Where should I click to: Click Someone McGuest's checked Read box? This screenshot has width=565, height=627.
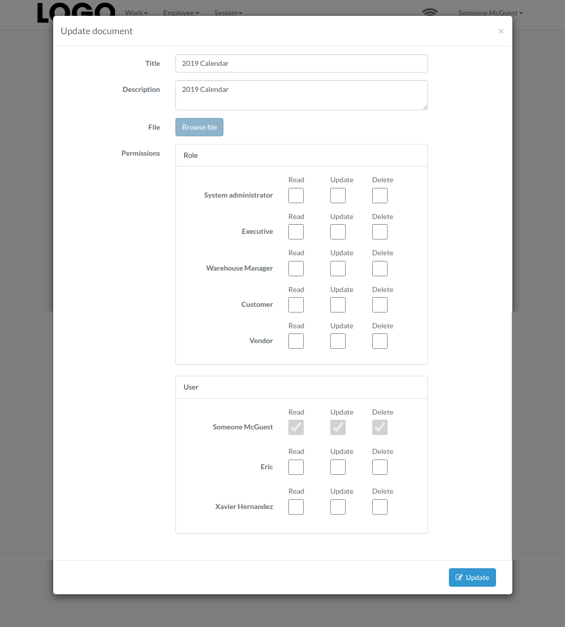pyautogui.click(x=296, y=427)
